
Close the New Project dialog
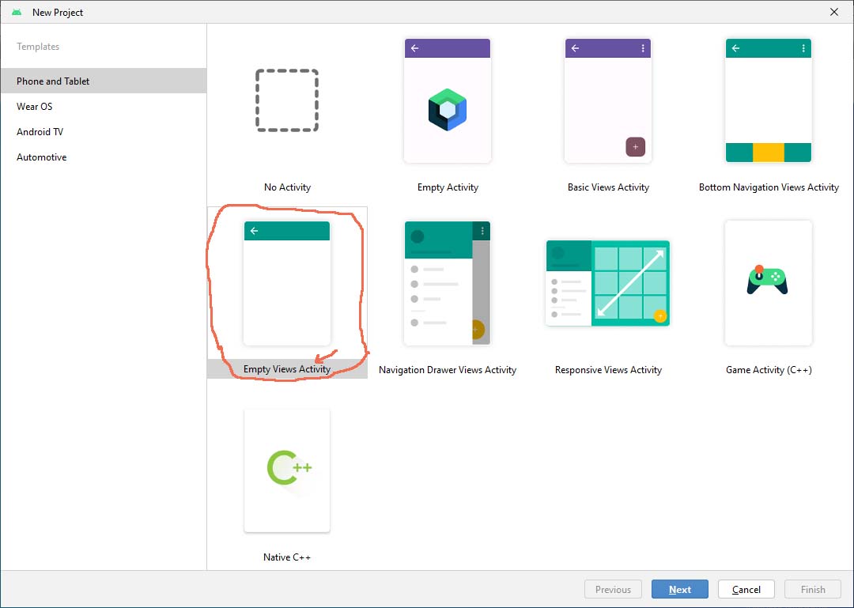click(x=834, y=12)
